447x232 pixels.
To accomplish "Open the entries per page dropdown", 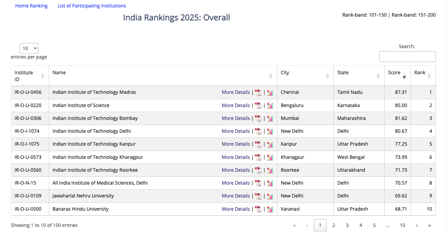I will pos(29,48).
